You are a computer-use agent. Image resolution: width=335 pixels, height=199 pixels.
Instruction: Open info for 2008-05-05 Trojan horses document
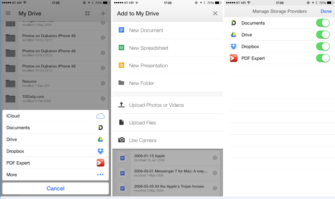point(215,188)
